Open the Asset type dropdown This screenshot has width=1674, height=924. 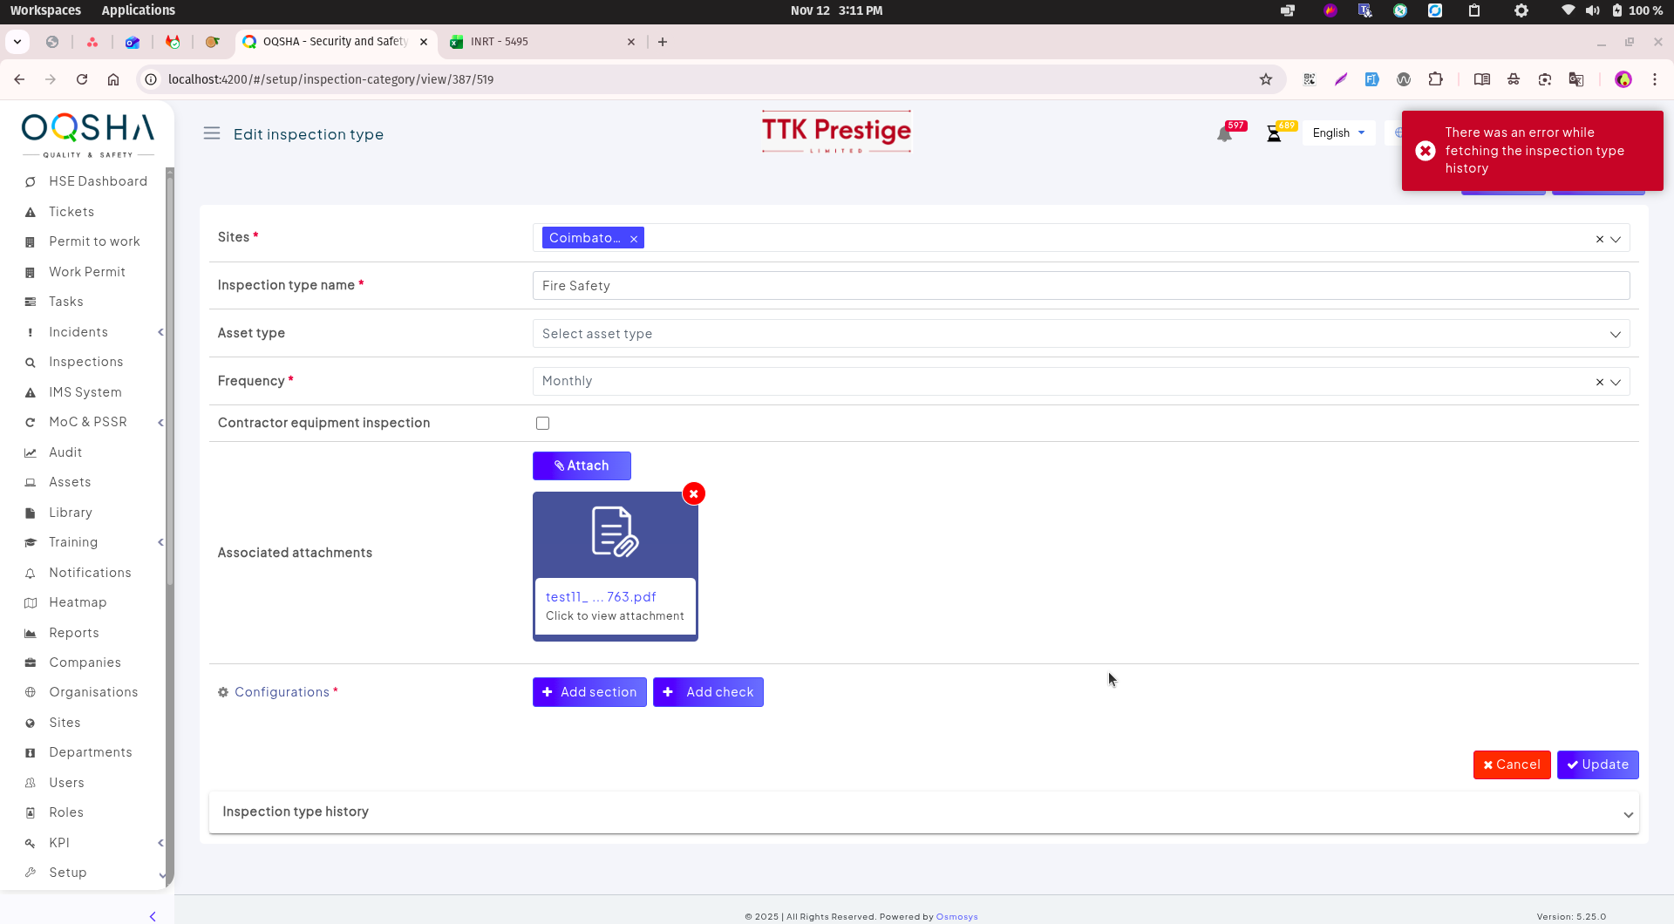tap(1080, 334)
